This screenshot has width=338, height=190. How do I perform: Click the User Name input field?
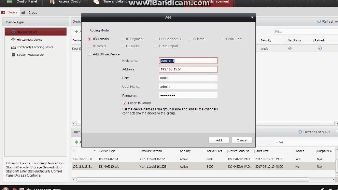(188, 87)
